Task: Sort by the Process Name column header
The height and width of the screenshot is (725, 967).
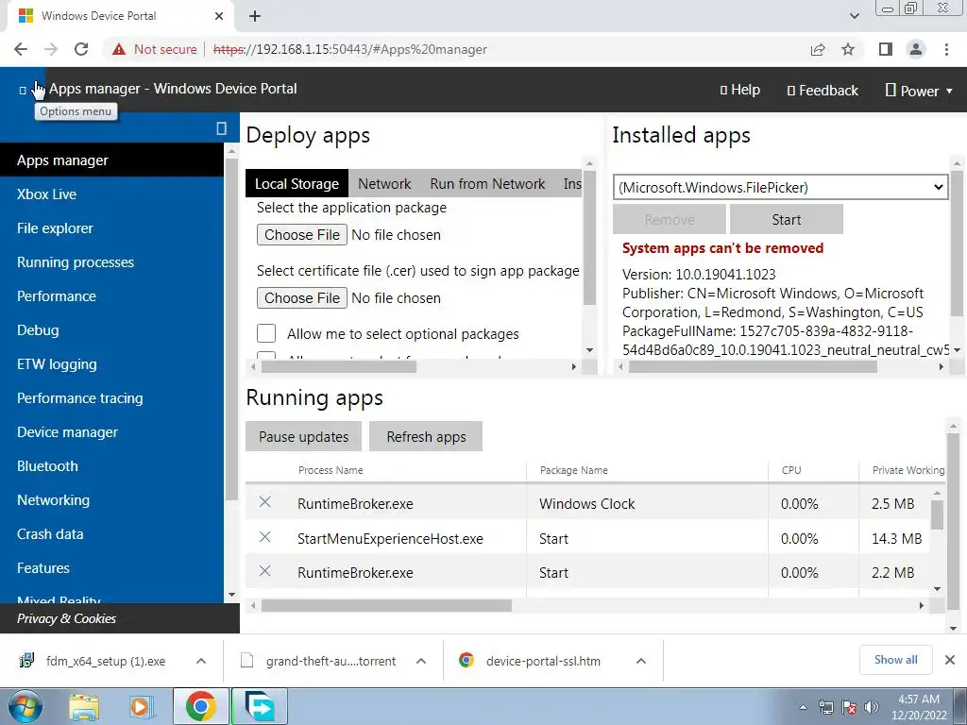Action: pos(331,470)
